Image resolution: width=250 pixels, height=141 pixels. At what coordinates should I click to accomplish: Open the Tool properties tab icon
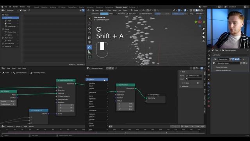point(209,51)
